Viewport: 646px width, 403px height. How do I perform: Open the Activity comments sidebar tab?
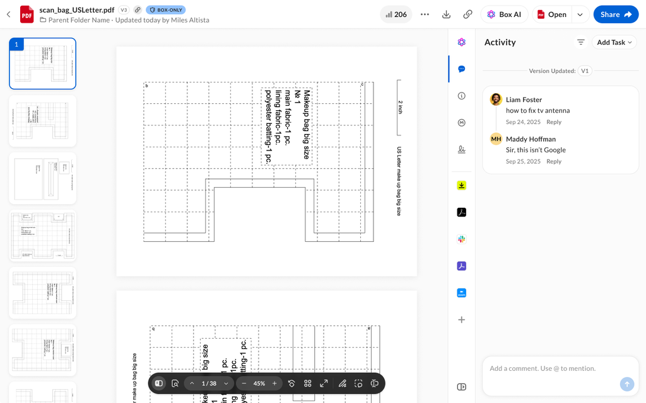point(461,69)
